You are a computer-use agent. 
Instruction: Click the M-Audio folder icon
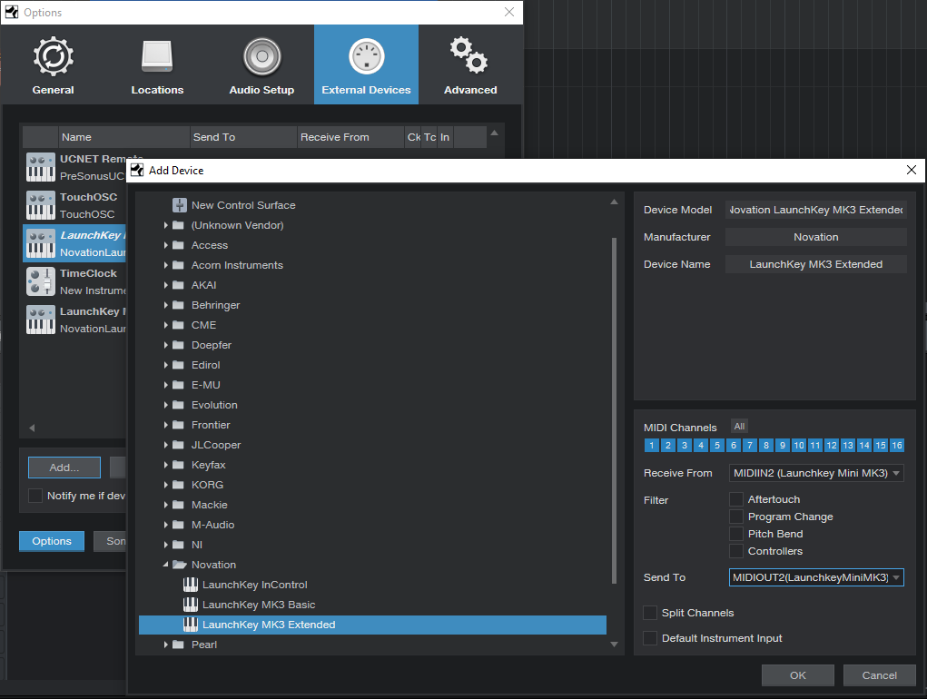tap(178, 525)
